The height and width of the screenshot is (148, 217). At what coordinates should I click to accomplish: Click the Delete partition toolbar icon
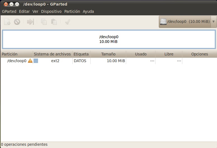coord(17,22)
